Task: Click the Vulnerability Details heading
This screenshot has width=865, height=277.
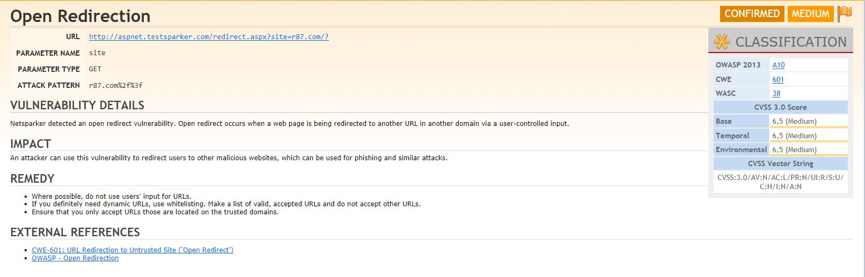Action: click(x=77, y=105)
